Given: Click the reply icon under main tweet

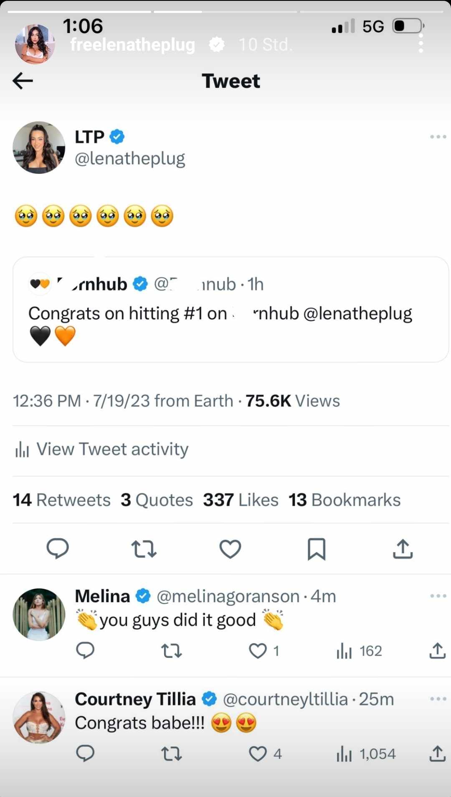Looking at the screenshot, I should pyautogui.click(x=58, y=548).
